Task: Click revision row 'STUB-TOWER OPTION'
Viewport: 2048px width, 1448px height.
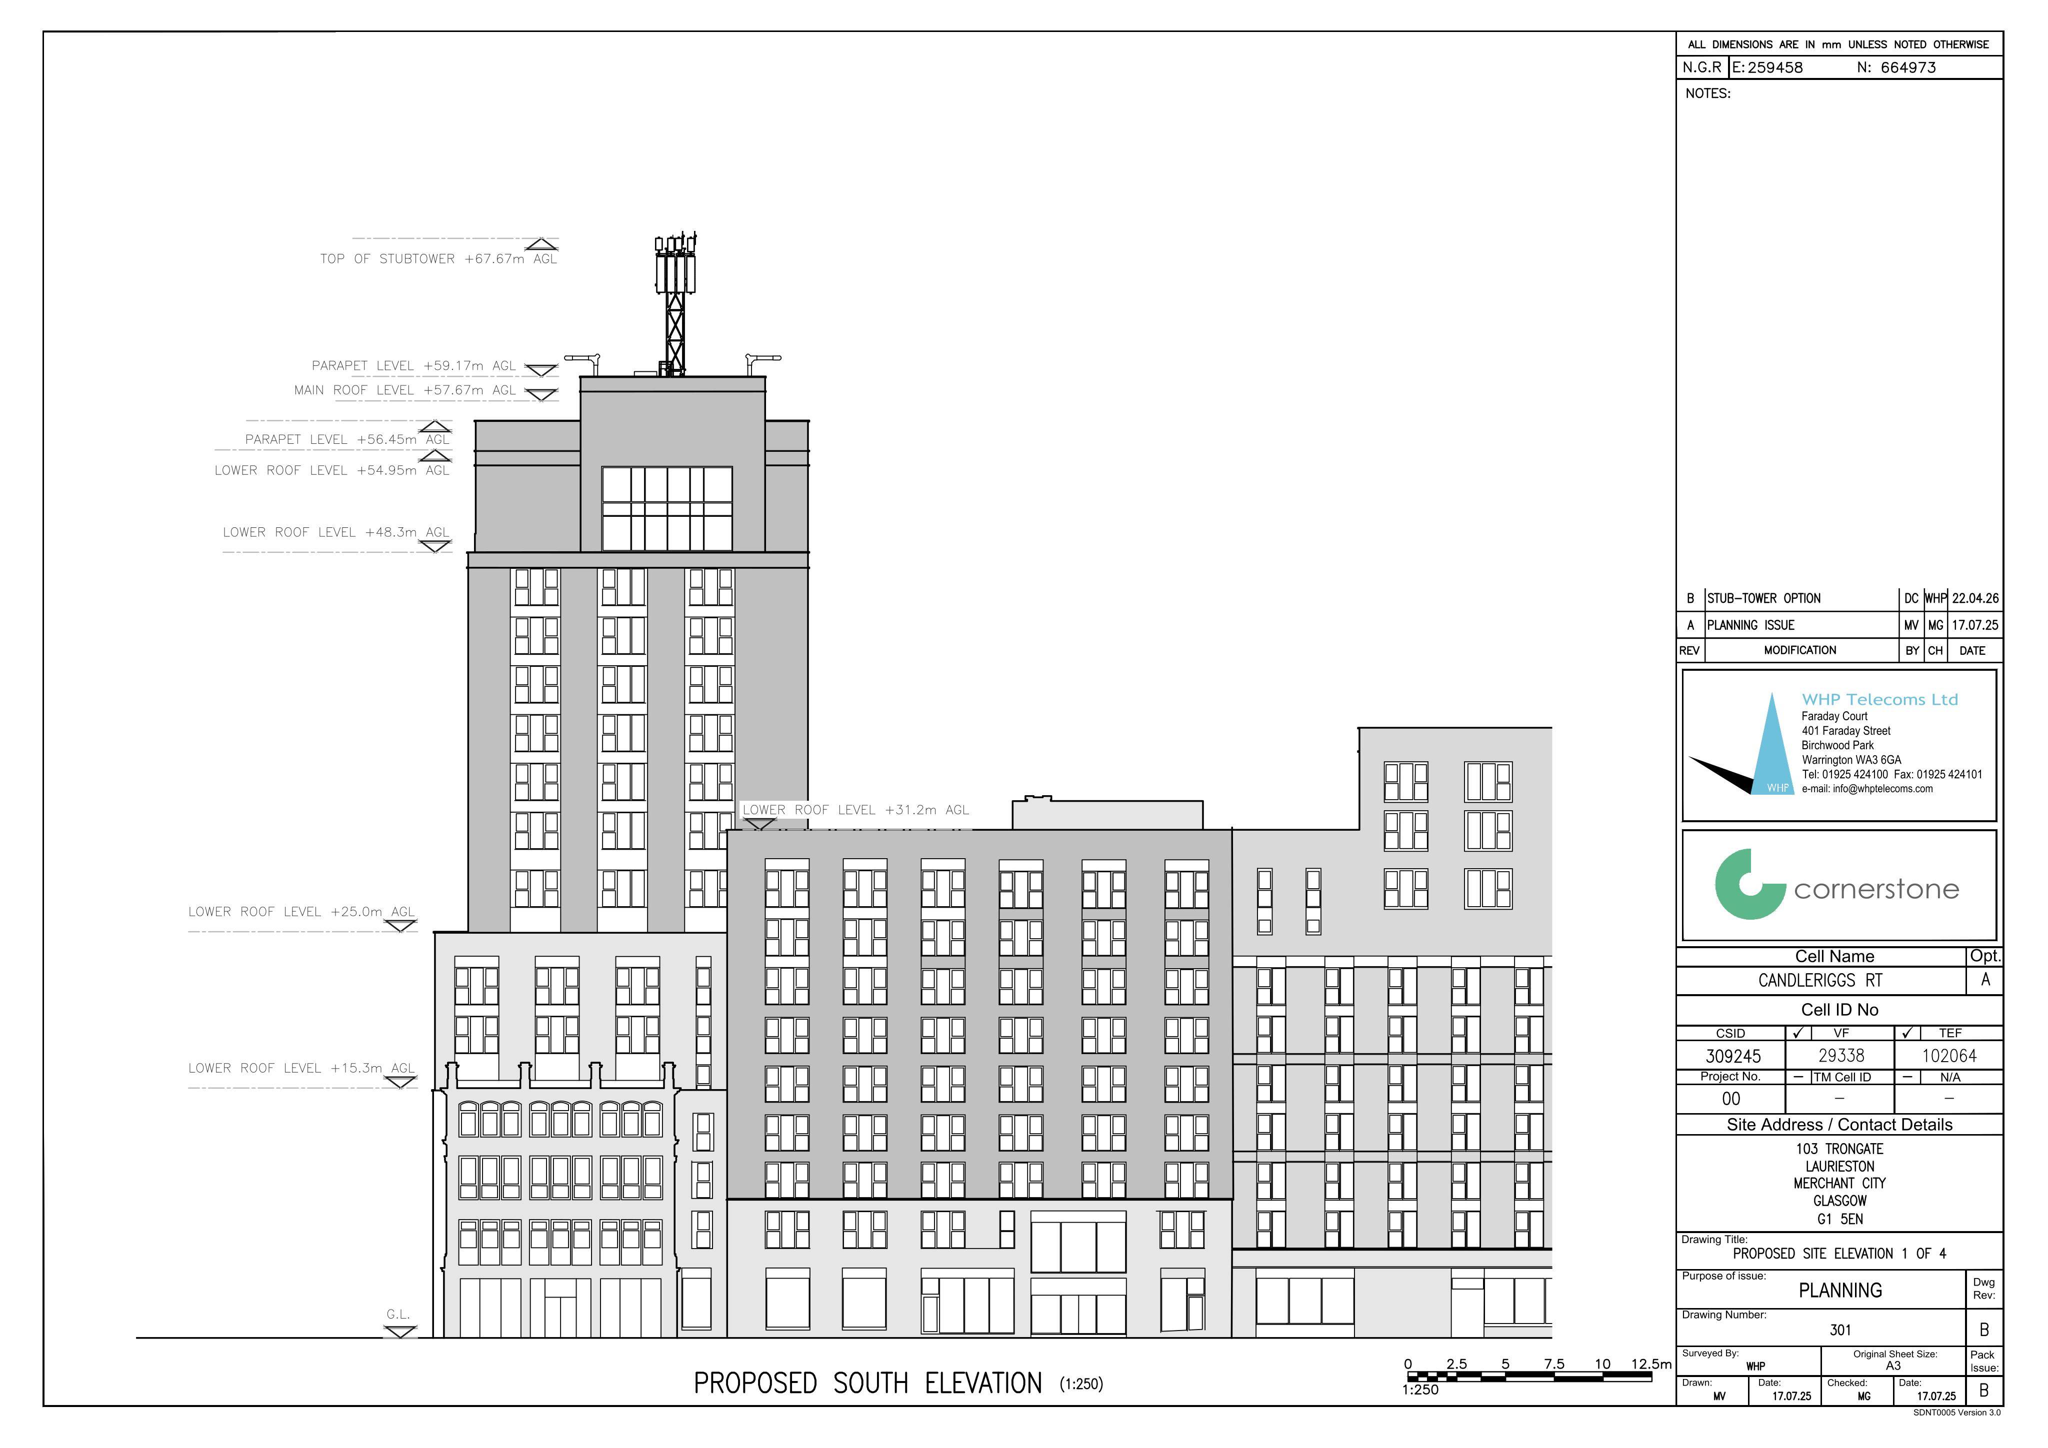Action: point(1763,598)
